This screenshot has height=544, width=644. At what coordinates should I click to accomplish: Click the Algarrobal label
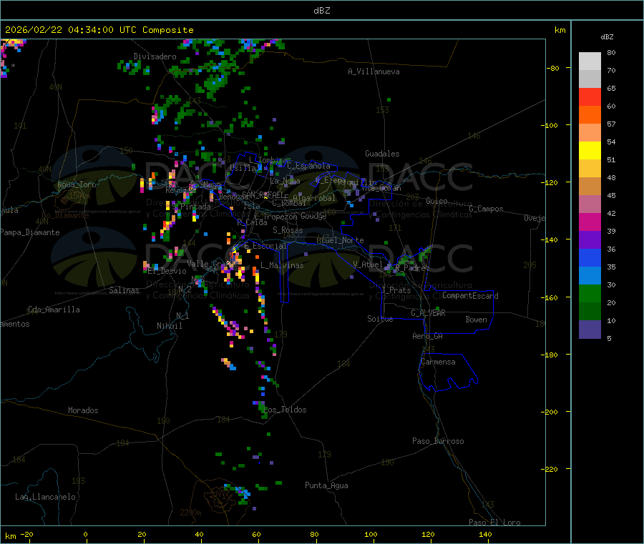click(x=314, y=198)
